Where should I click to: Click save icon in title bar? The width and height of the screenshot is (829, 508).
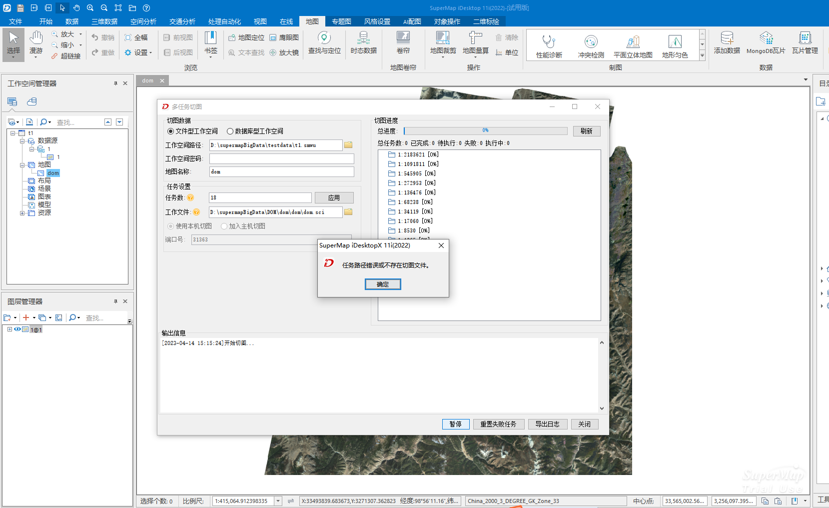click(20, 8)
